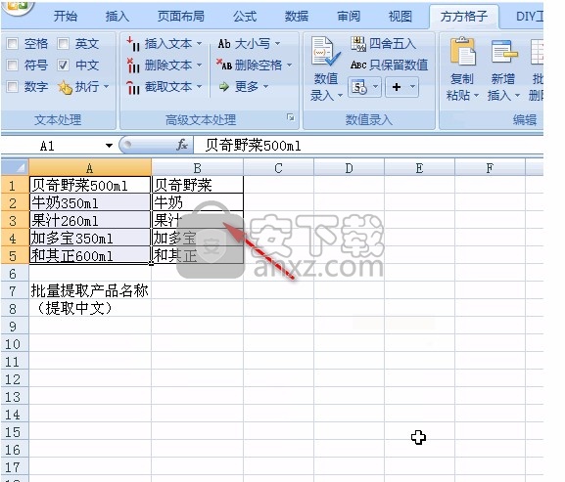The image size is (565, 482).
Task: Click cell containing 和其正600ml
Action: click(x=90, y=255)
